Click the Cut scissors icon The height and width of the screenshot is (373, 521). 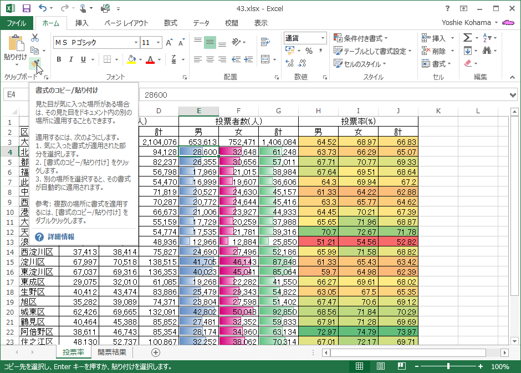point(35,38)
